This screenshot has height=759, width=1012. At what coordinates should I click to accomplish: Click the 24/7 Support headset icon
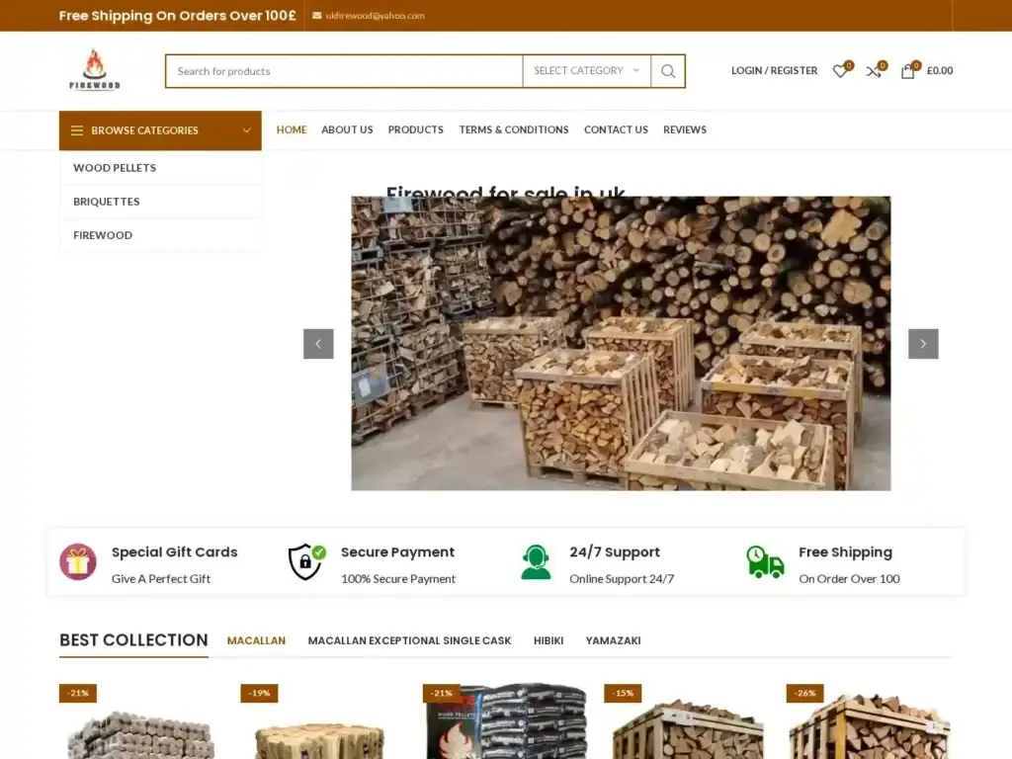click(537, 562)
